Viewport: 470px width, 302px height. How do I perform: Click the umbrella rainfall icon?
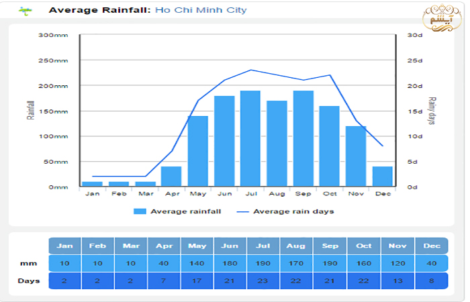click(x=26, y=11)
